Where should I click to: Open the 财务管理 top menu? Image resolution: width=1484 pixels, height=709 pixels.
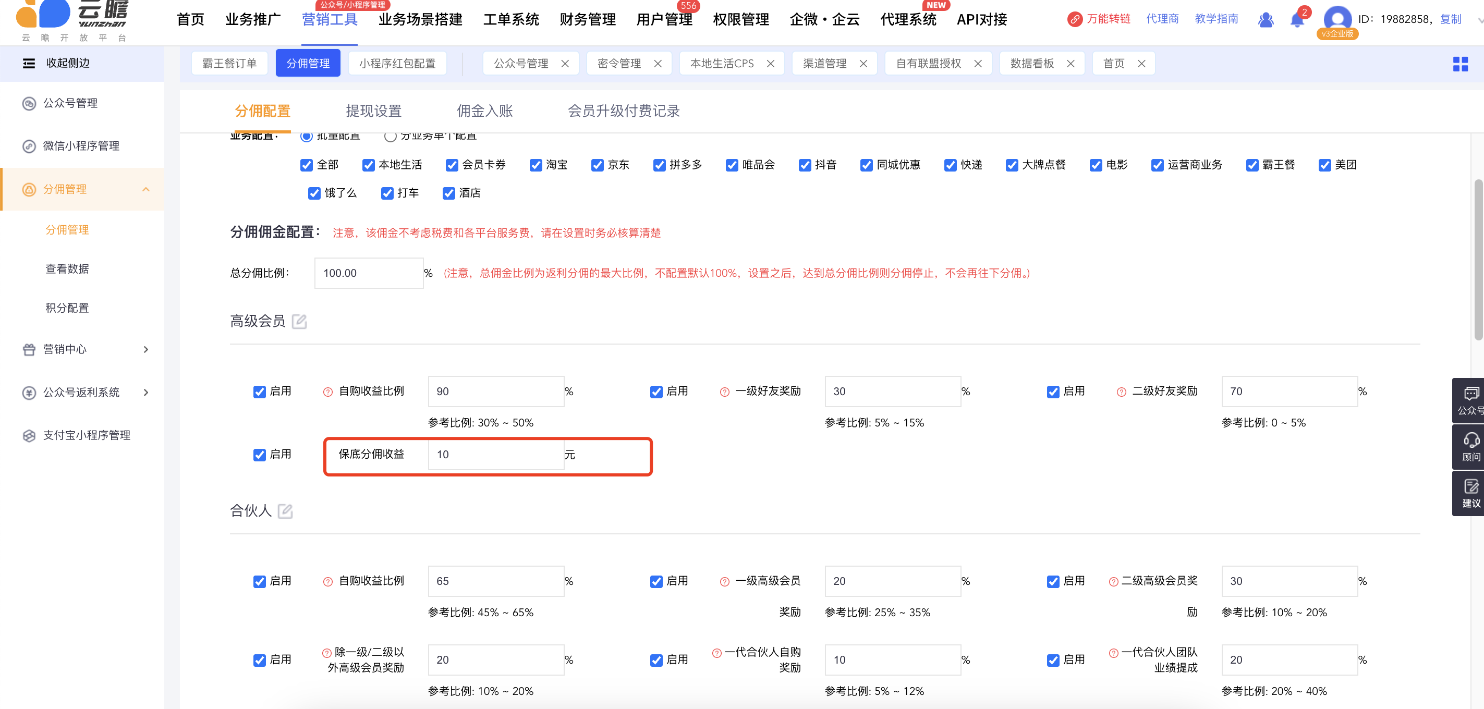pyautogui.click(x=587, y=20)
